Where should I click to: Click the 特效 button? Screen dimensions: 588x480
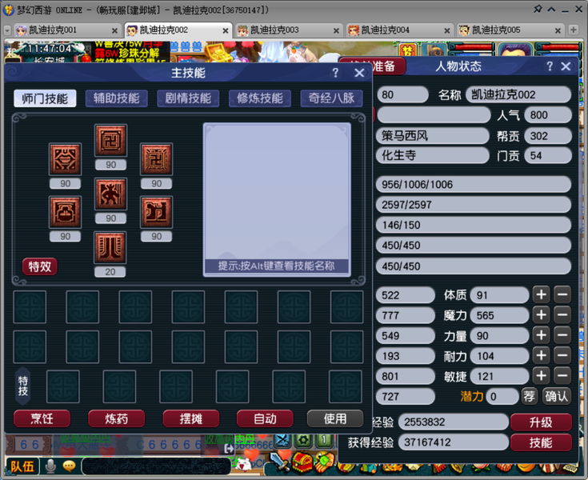(40, 266)
